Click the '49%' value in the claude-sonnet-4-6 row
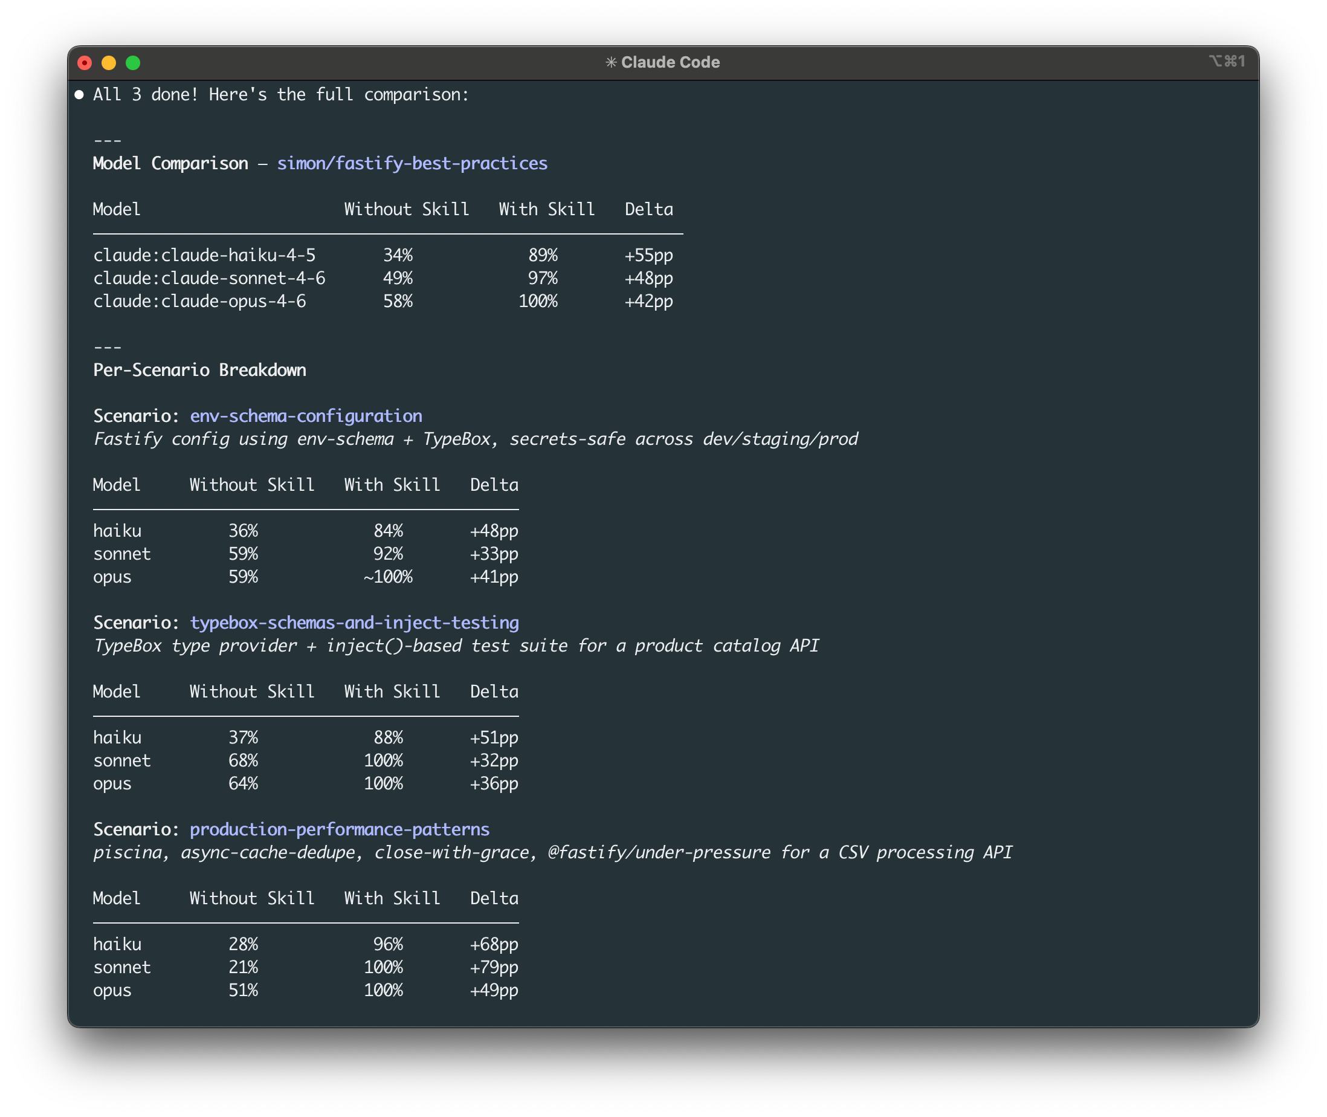Viewport: 1327px width, 1117px height. click(x=398, y=278)
